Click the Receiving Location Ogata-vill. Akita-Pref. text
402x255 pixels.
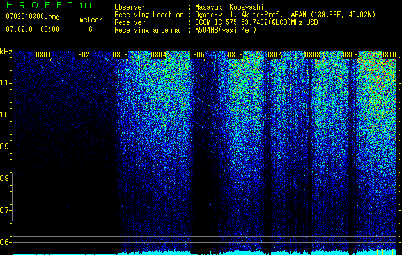[x=284, y=15]
